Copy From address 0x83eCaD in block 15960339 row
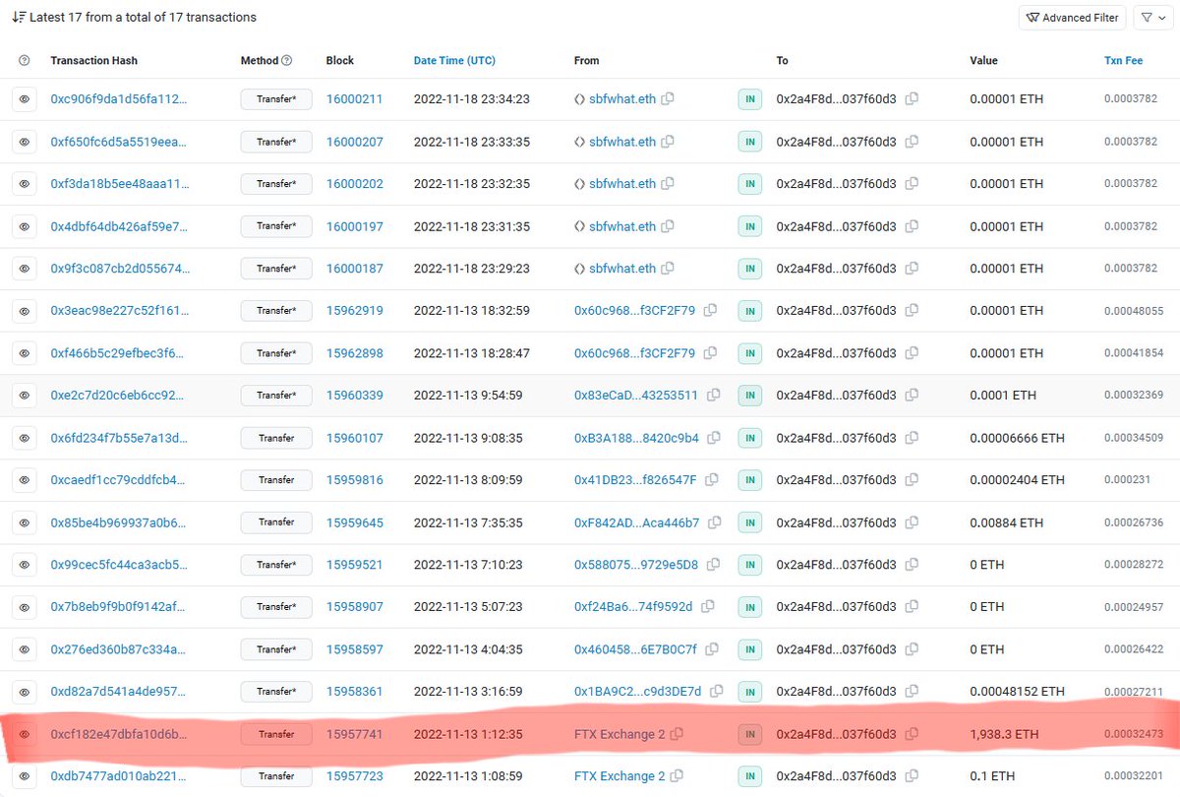Image resolution: width=1180 pixels, height=797 pixels. click(713, 396)
